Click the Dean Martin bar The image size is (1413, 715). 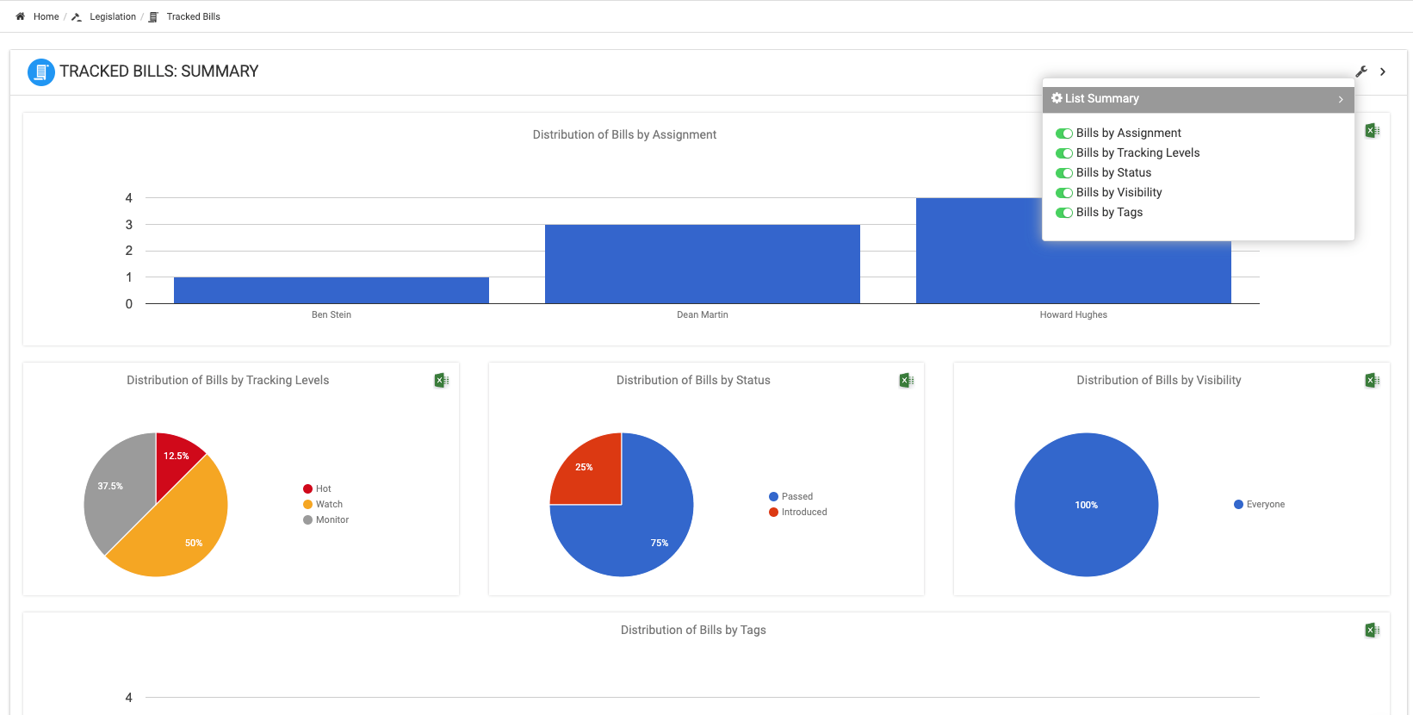703,264
